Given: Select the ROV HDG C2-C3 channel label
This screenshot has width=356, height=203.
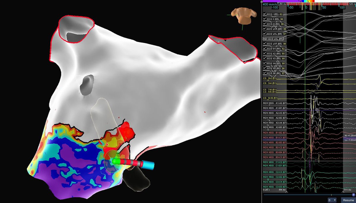Looking at the screenshot, I should pyautogui.click(x=275, y=172).
